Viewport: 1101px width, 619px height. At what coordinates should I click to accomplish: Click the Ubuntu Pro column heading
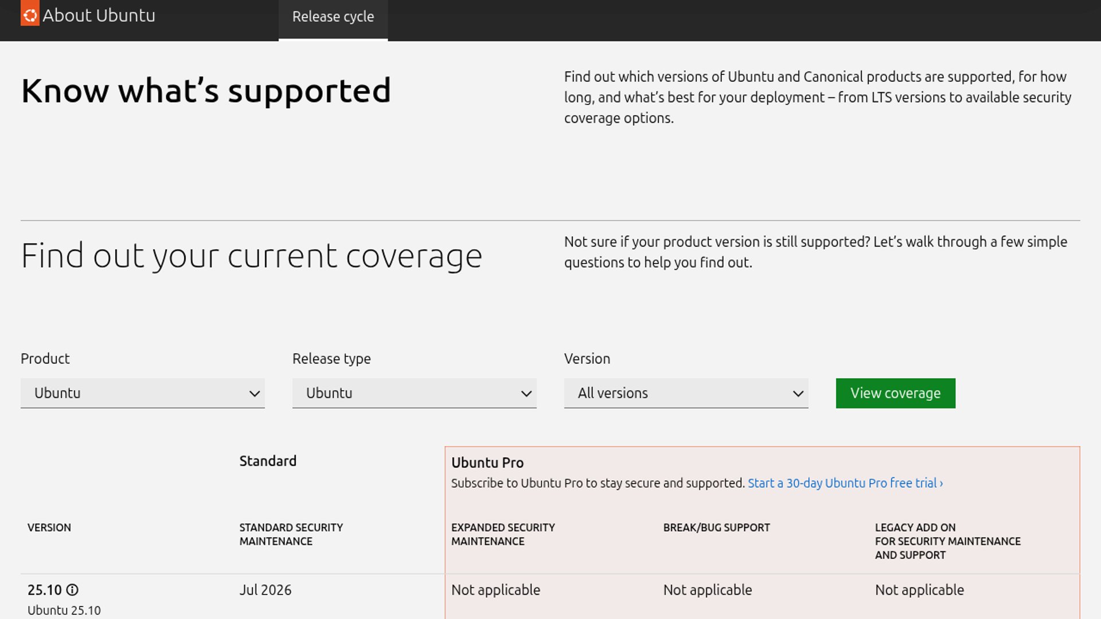[x=487, y=463]
